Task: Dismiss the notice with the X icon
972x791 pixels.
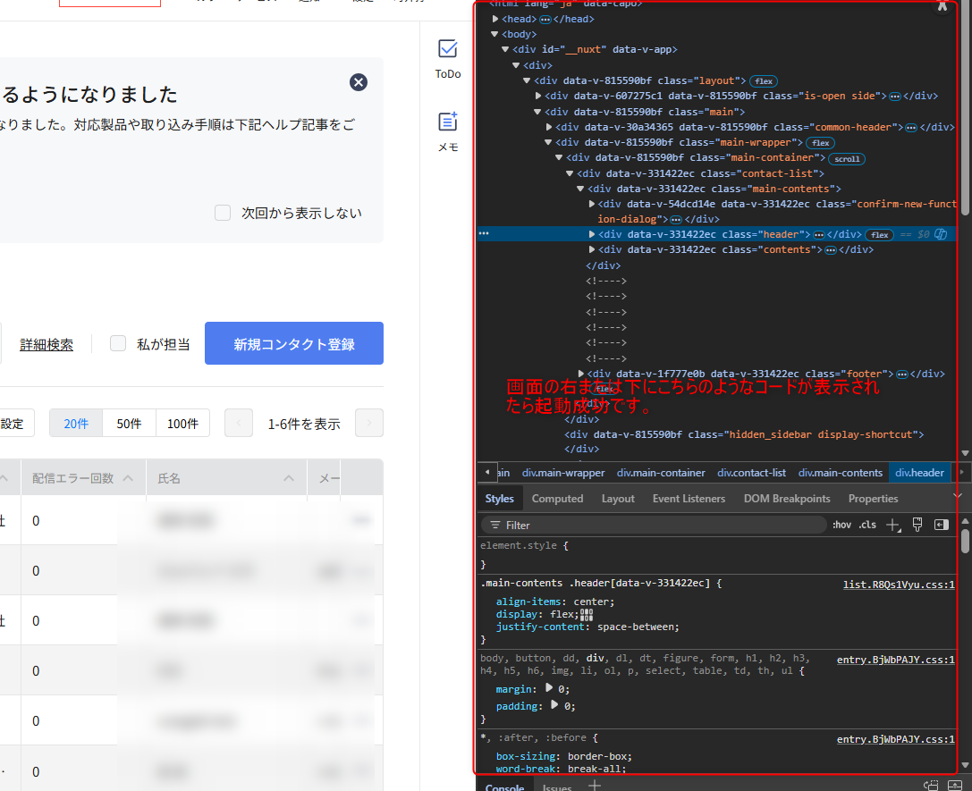Action: click(x=359, y=82)
